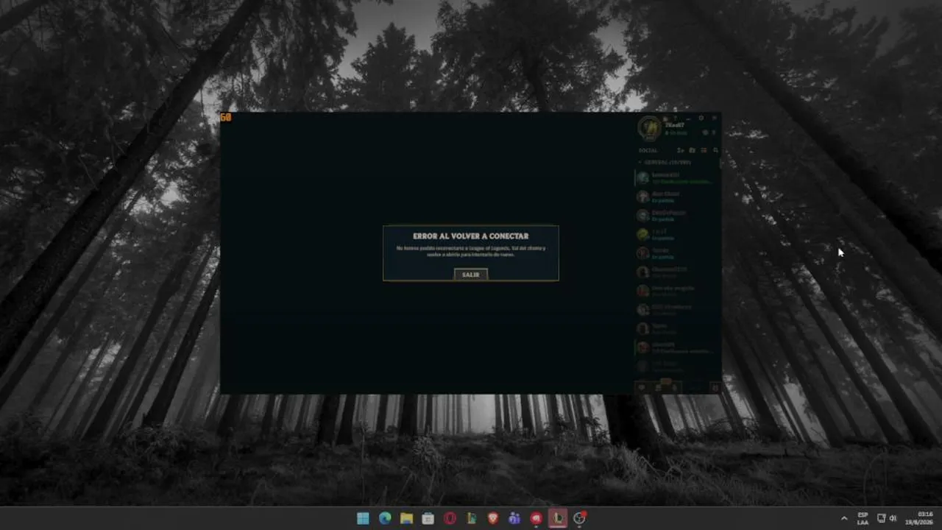Click the ESP LAA language indicator

[x=863, y=518]
